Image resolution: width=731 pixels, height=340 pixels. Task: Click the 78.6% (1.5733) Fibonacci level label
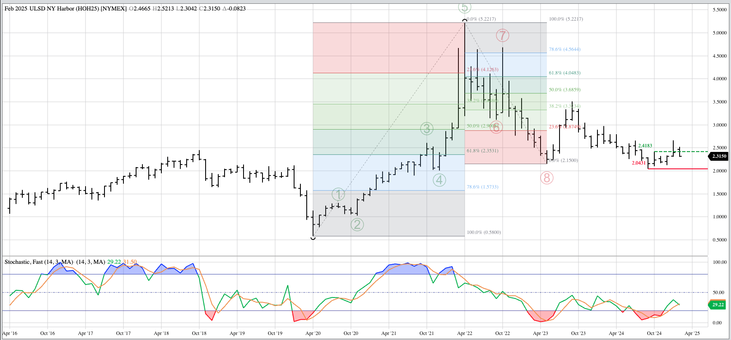coord(482,187)
